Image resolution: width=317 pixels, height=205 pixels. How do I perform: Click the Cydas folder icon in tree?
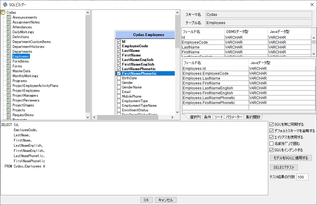coord(3,12)
